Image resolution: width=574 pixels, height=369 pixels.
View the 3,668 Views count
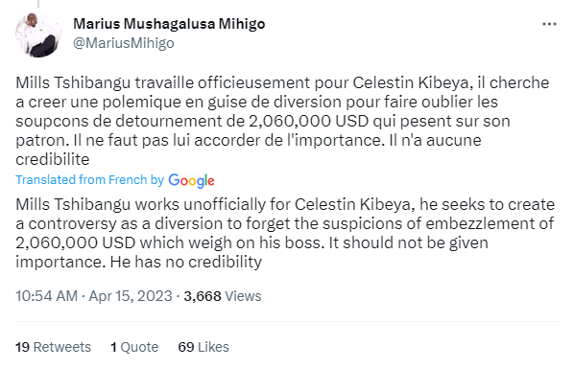223,296
